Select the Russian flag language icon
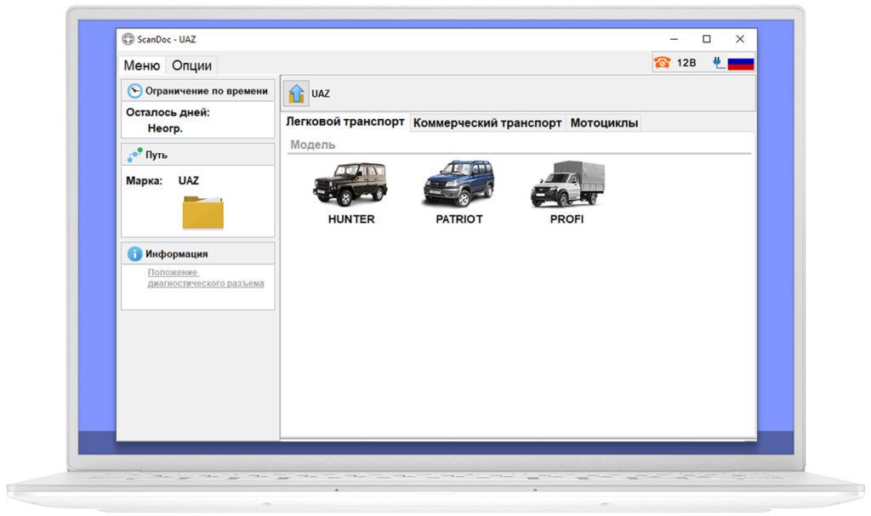This screenshot has width=871, height=516. click(741, 63)
